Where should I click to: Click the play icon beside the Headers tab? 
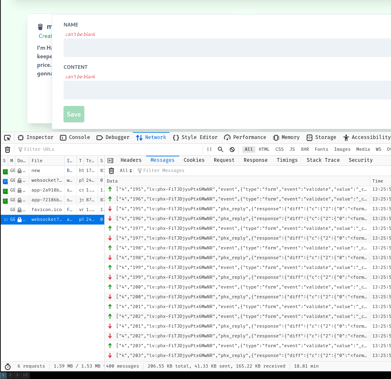[110, 160]
